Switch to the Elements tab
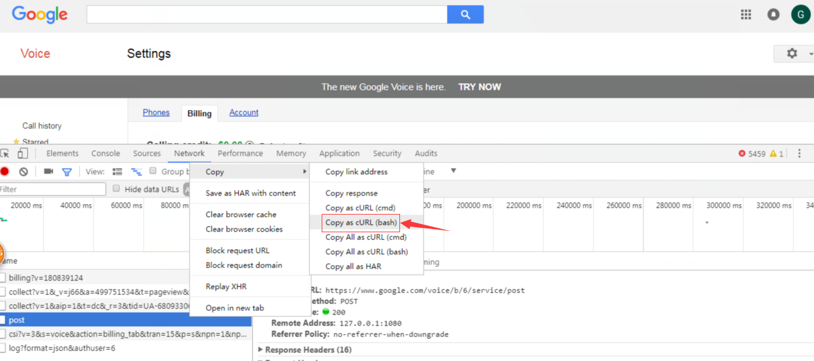The width and height of the screenshot is (814, 361). point(63,153)
